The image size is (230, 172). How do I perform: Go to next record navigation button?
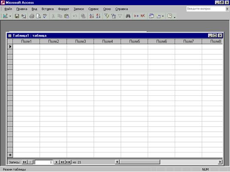click(x=57, y=162)
